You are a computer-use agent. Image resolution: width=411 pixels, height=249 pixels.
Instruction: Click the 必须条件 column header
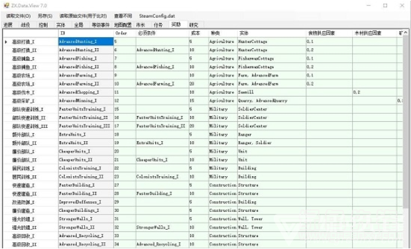click(x=162, y=33)
